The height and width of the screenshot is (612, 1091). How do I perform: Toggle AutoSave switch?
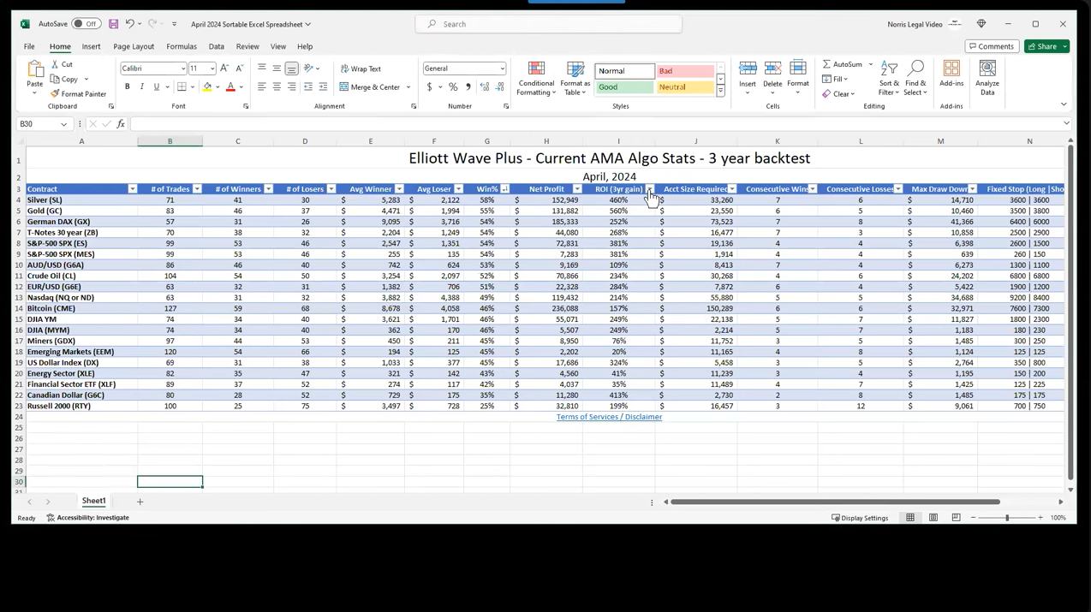click(x=86, y=24)
